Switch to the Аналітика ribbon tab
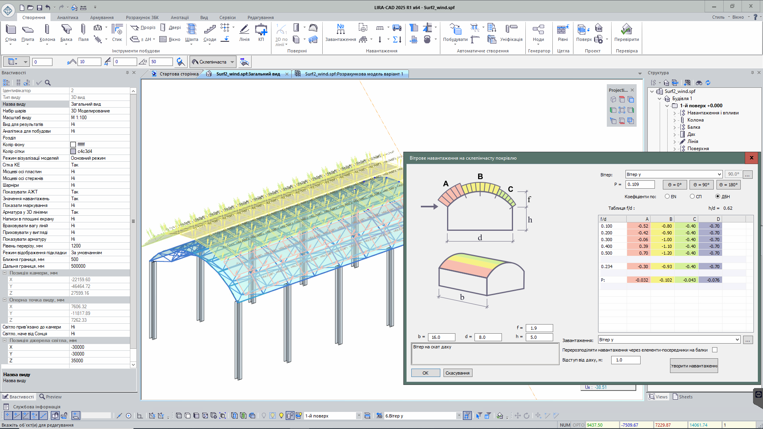The height and width of the screenshot is (429, 763). coord(68,17)
